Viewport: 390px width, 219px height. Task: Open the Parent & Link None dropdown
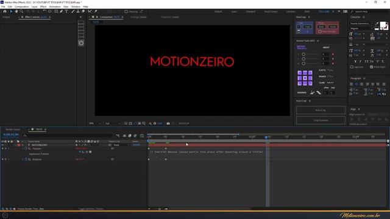[x=121, y=145]
